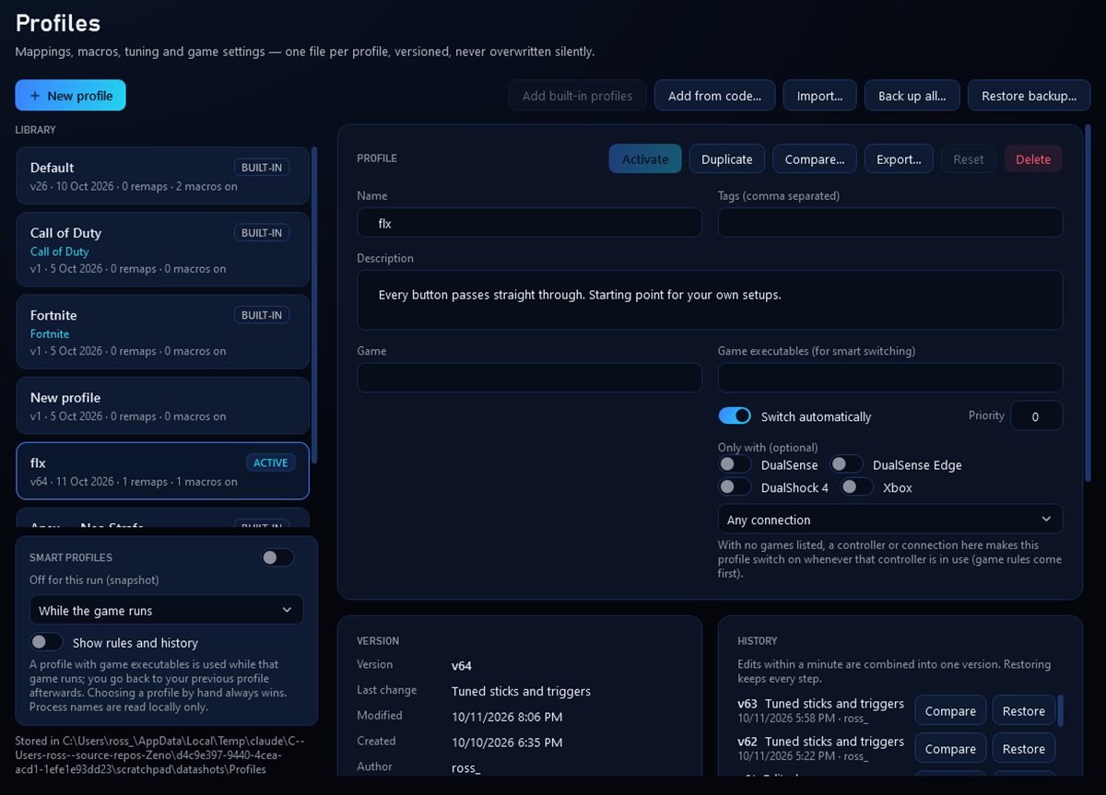The image size is (1106, 795).
Task: Open the While the game runs dropdown
Action: (x=166, y=610)
